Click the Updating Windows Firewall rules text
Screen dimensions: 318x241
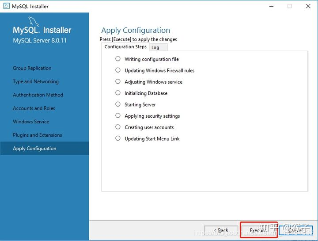pos(159,71)
